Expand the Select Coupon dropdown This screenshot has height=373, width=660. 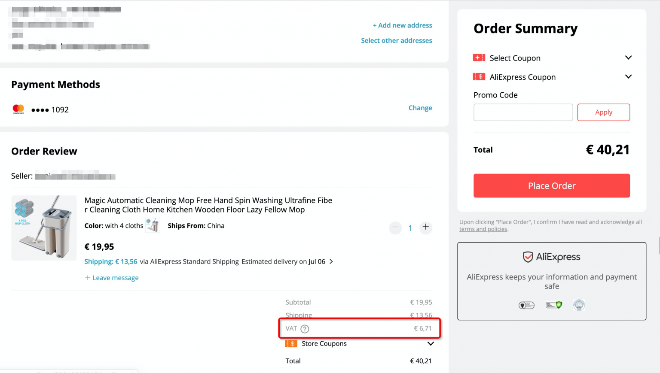[x=628, y=57]
